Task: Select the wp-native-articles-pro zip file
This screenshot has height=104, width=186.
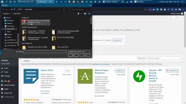Action: 35,22
